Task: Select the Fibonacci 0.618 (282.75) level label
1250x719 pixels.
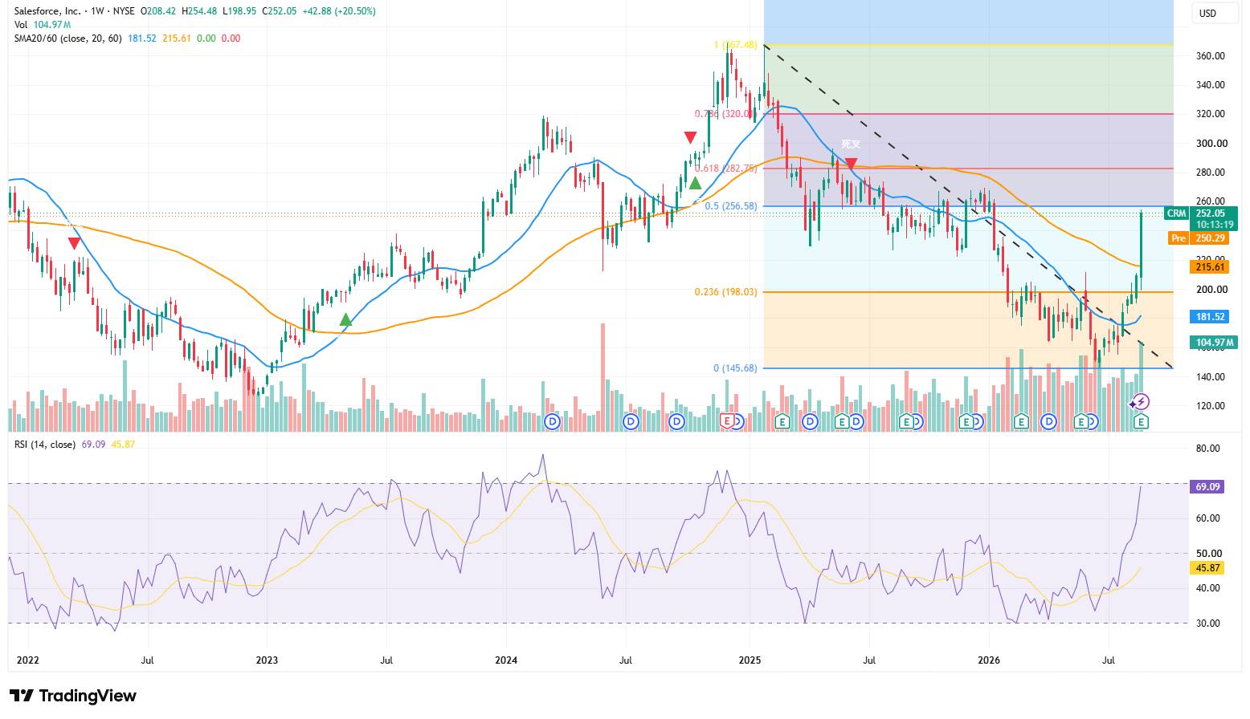Action: click(x=726, y=169)
